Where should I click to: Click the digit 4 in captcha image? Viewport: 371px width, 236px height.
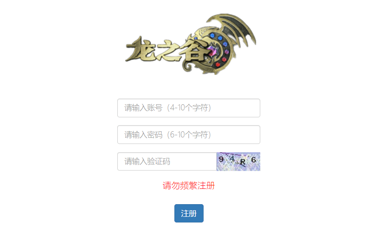232,159
